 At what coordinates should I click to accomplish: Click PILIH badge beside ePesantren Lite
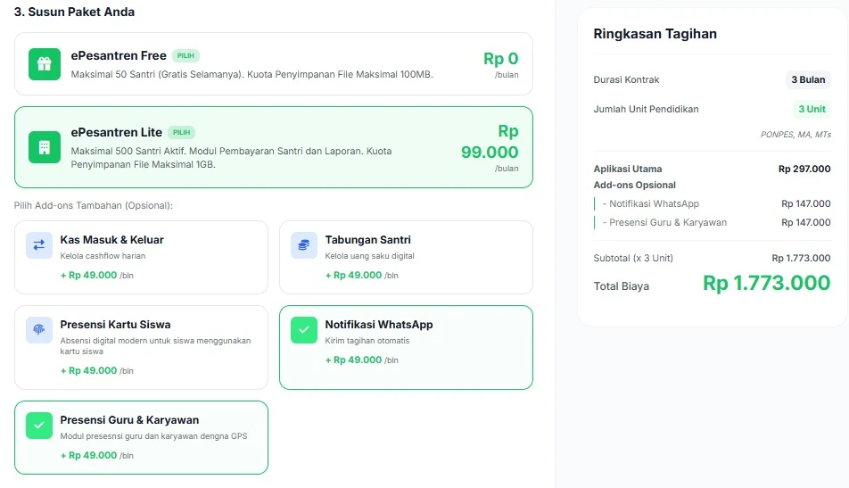click(x=182, y=132)
